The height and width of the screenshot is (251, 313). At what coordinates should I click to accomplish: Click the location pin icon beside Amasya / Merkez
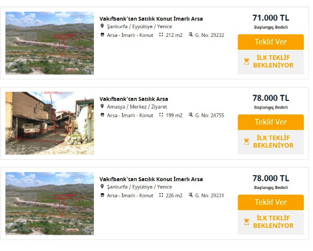[103, 107]
